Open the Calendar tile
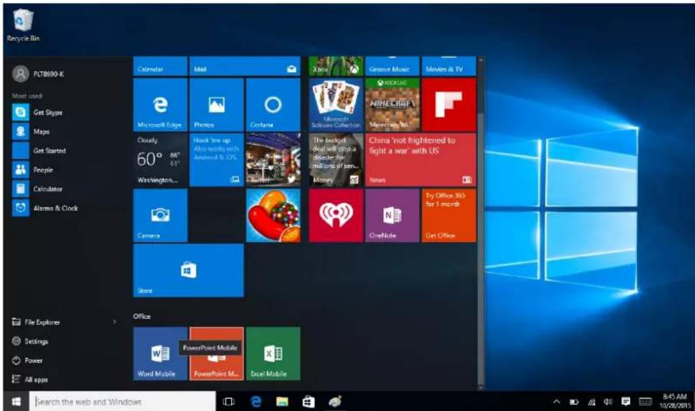Screen dimensions: 695x411 click(x=160, y=66)
